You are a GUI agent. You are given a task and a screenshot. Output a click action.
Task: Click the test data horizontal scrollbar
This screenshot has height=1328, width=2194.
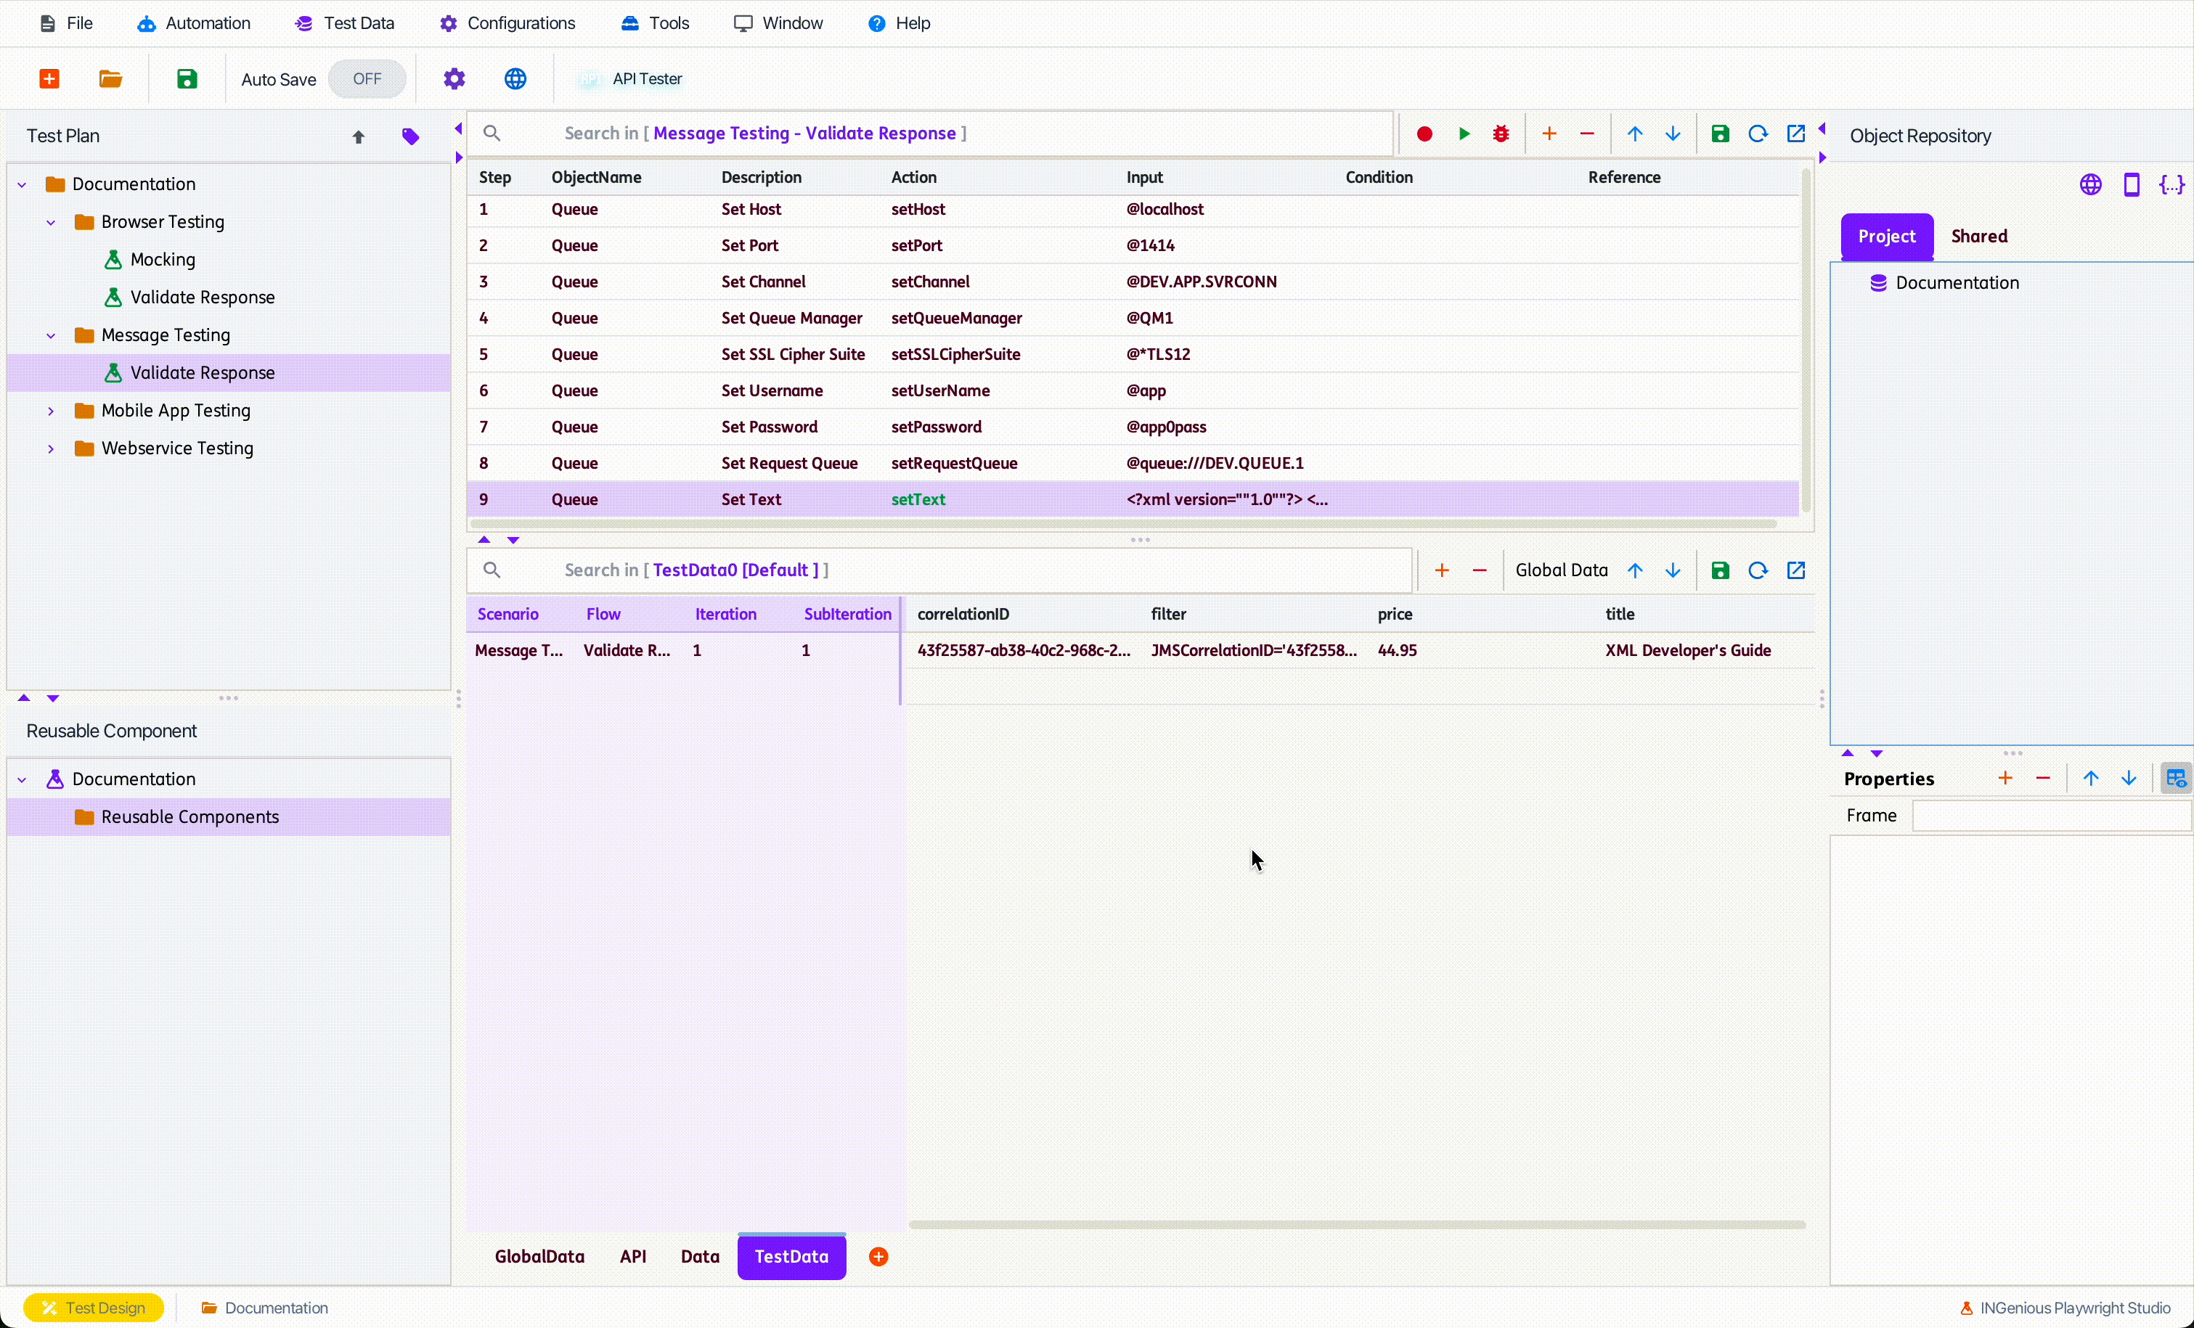(x=1357, y=1225)
